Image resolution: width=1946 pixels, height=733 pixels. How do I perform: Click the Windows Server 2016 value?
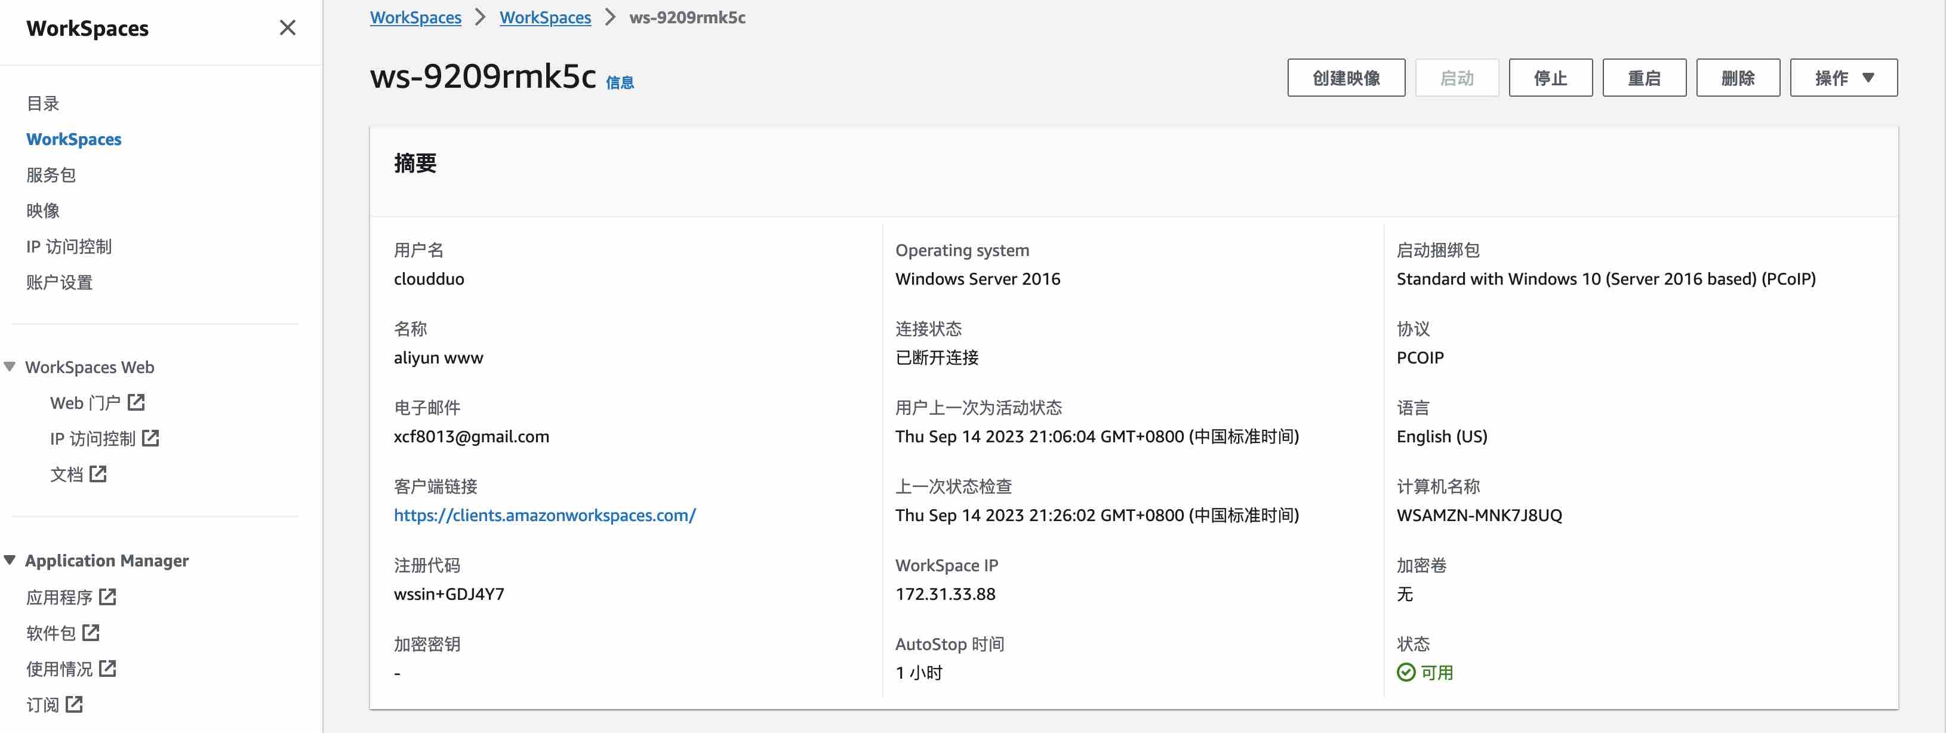978,279
